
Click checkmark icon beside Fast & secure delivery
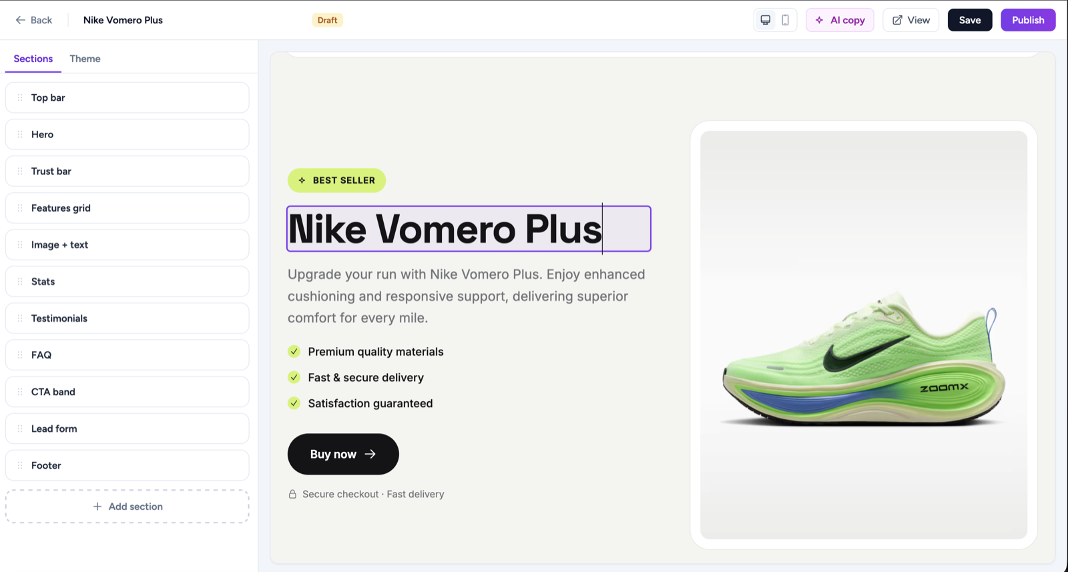[x=294, y=377]
